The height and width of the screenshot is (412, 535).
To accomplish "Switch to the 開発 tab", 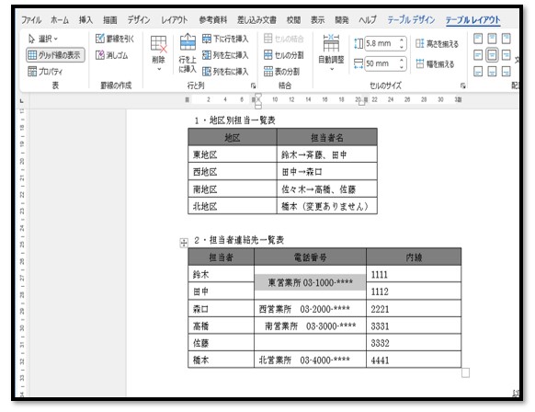I will (x=342, y=20).
